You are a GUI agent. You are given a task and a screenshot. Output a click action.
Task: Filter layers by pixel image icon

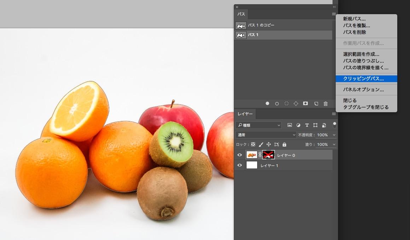pos(289,125)
